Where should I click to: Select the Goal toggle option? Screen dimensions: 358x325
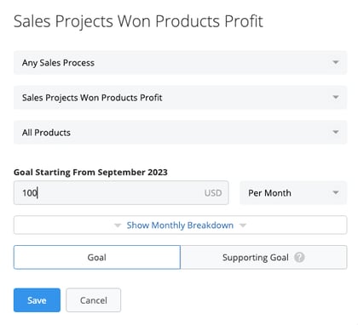coord(97,257)
